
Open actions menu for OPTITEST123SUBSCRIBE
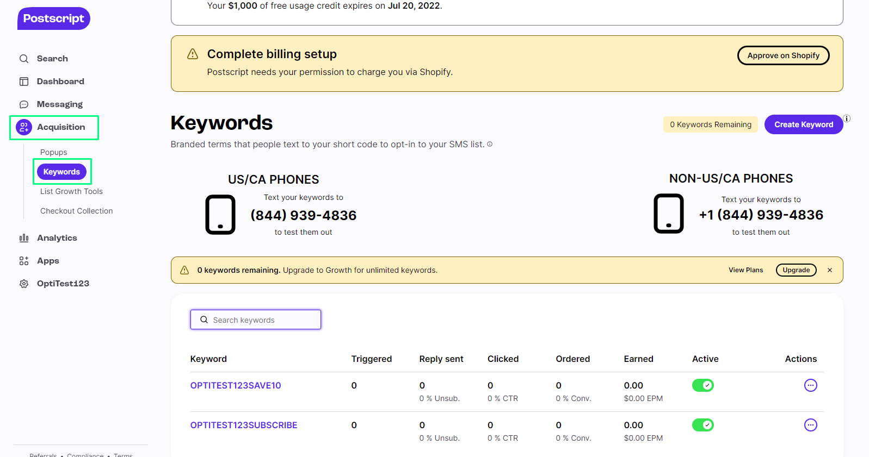[x=810, y=425]
